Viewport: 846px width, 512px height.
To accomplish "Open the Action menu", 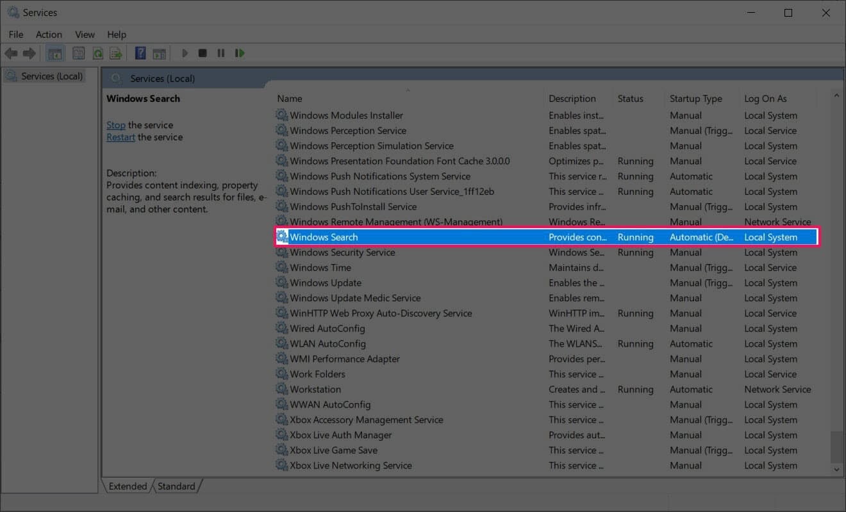I will 49,35.
